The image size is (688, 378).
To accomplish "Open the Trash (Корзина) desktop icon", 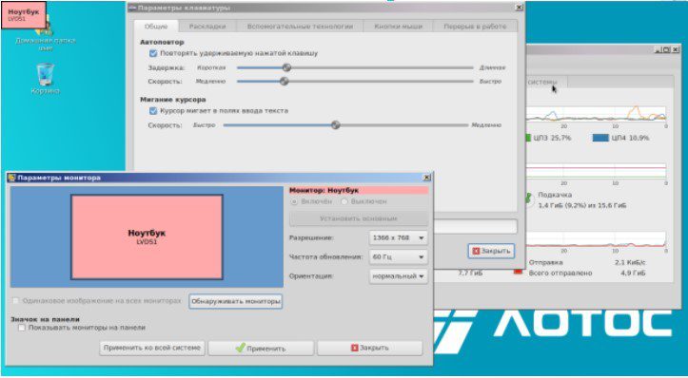I will coord(46,74).
